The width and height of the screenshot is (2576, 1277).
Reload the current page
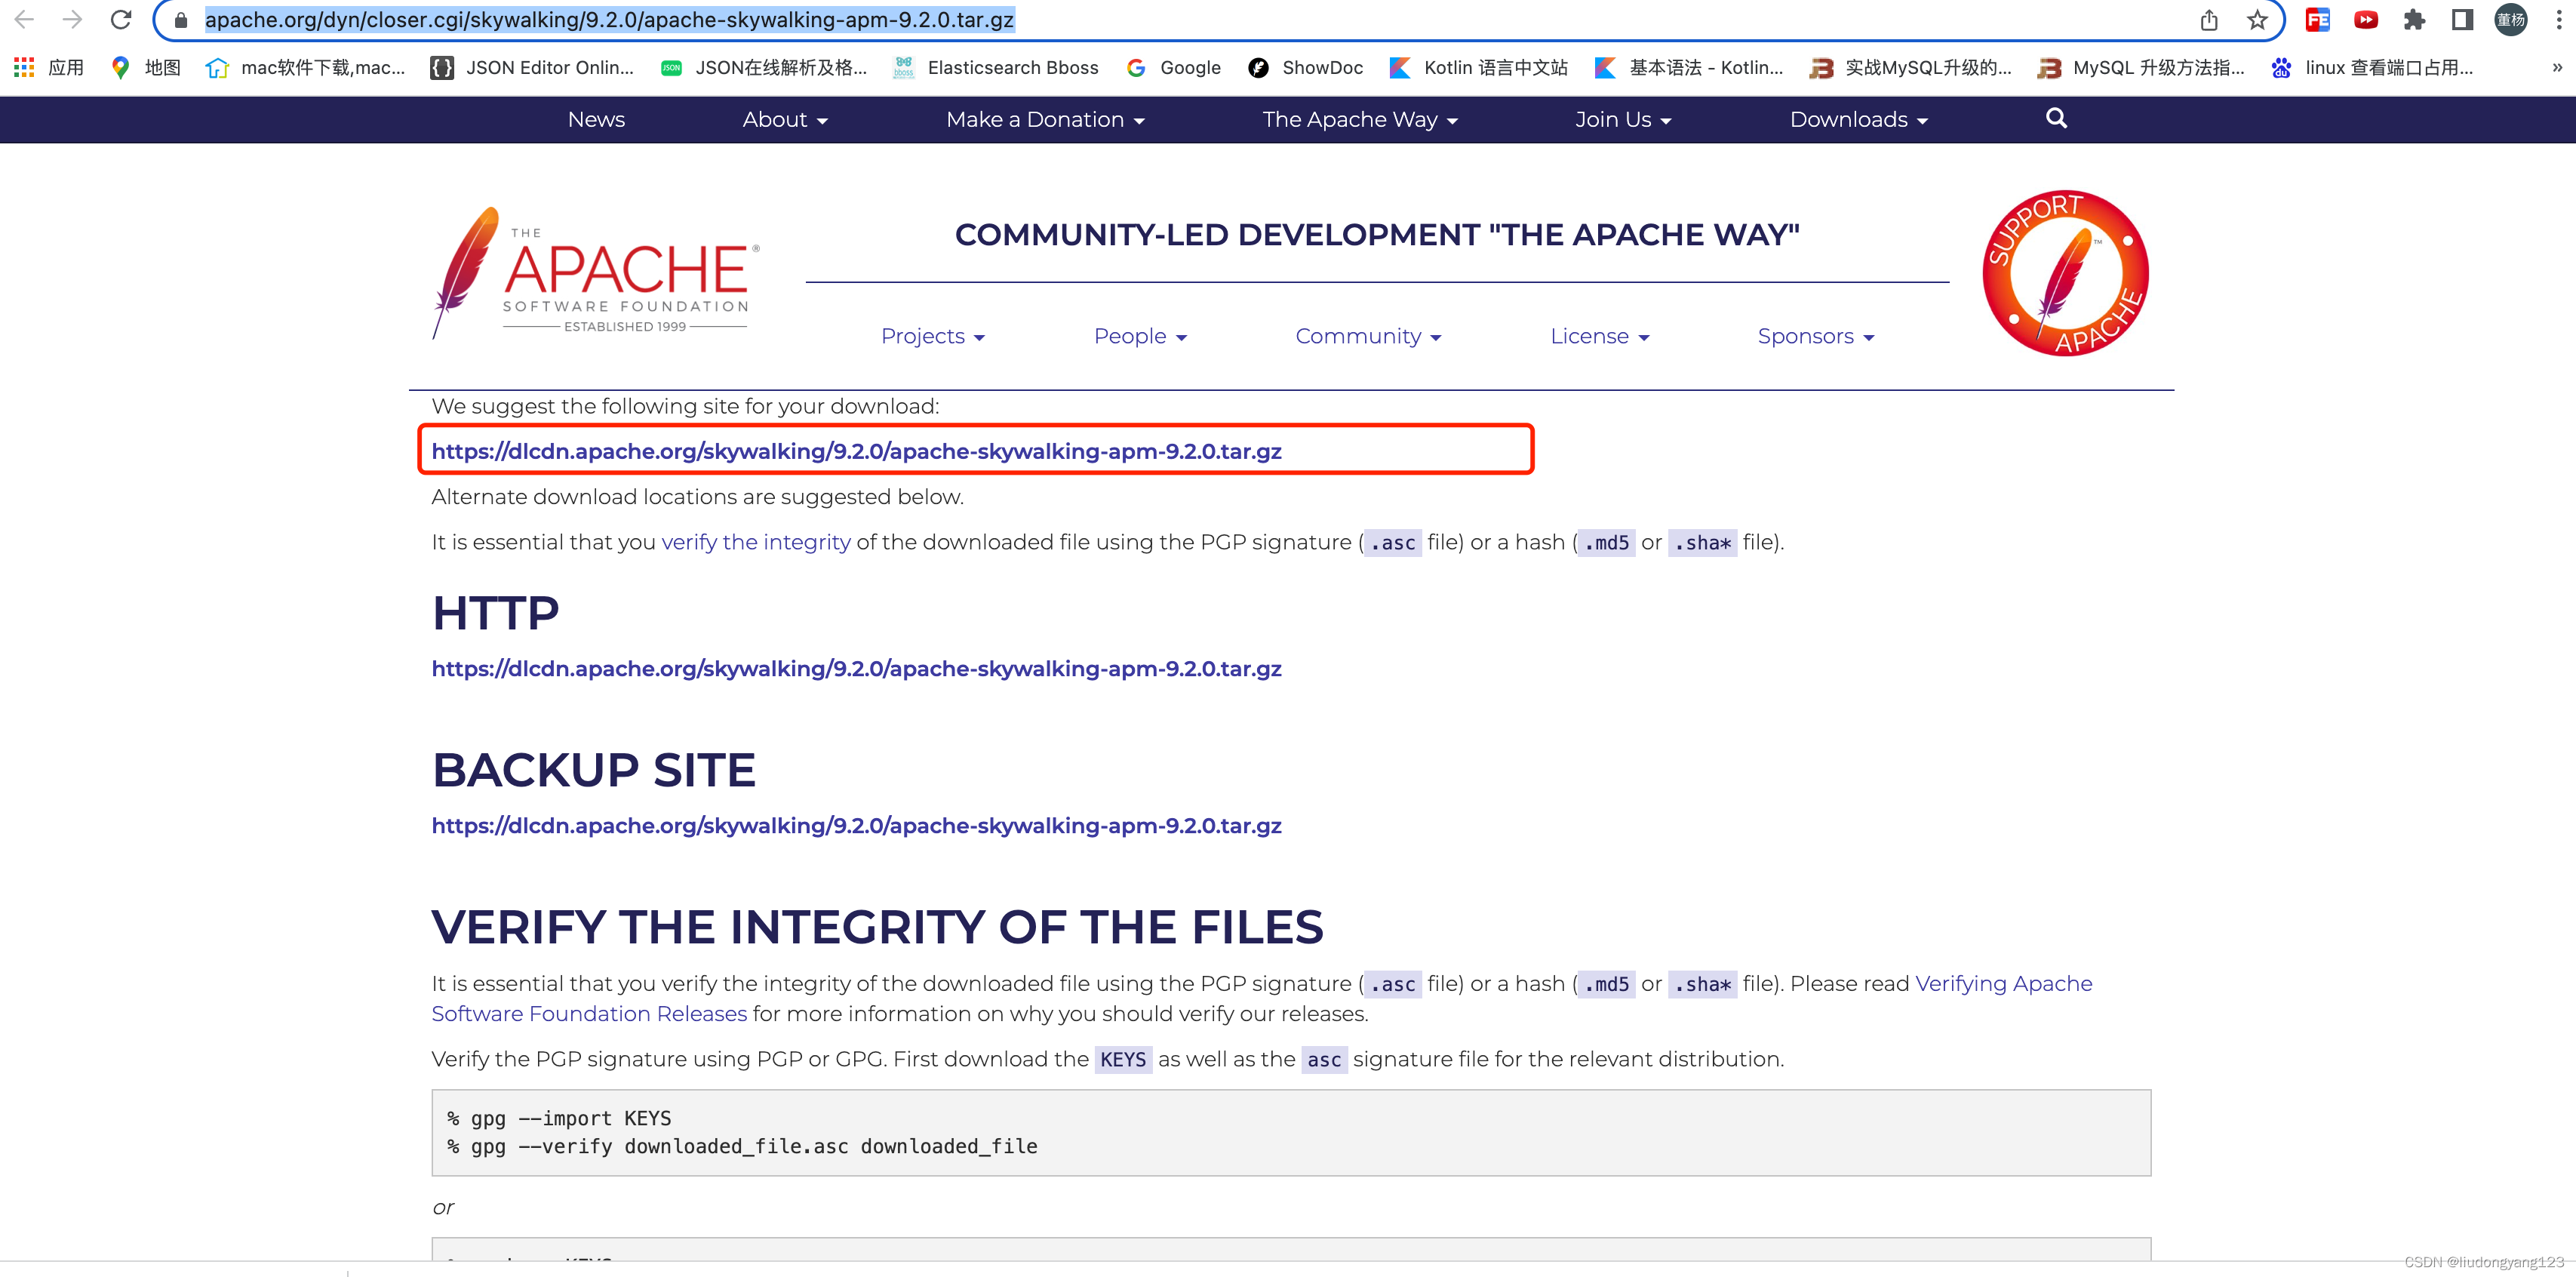120,20
